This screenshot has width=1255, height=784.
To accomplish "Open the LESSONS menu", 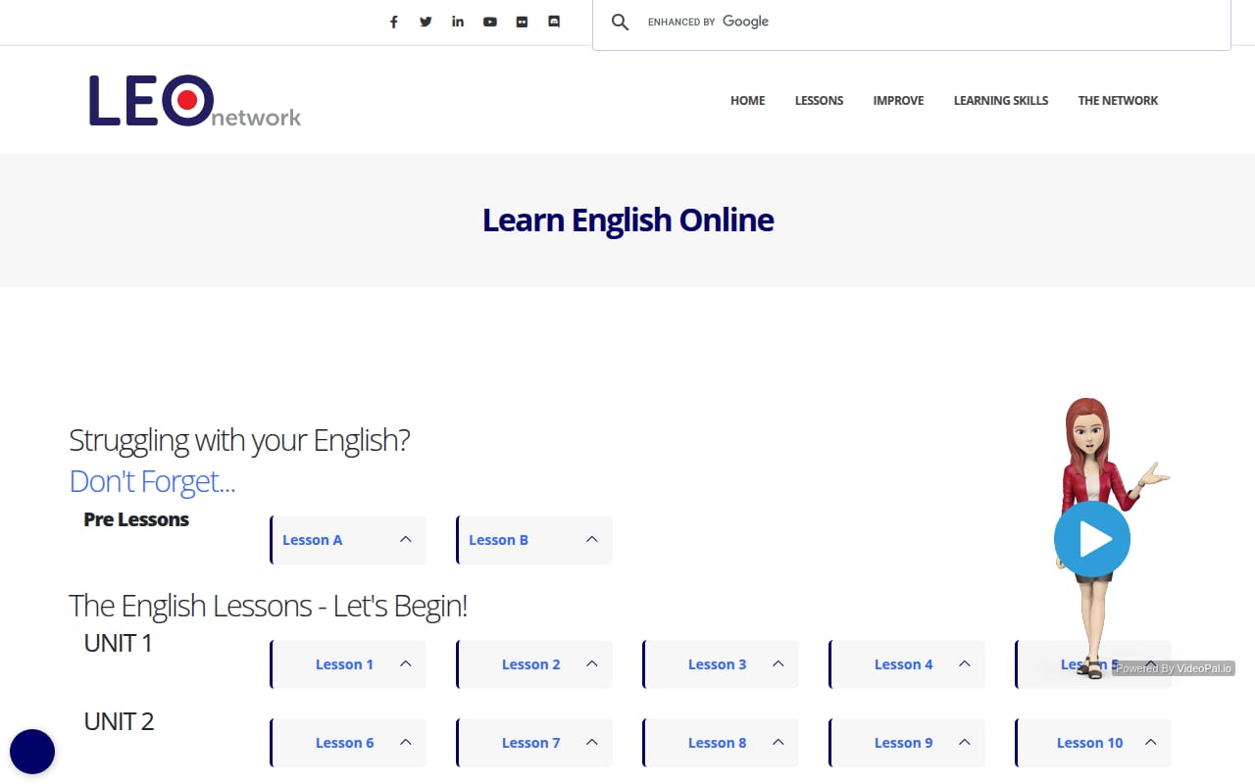I will tap(819, 100).
